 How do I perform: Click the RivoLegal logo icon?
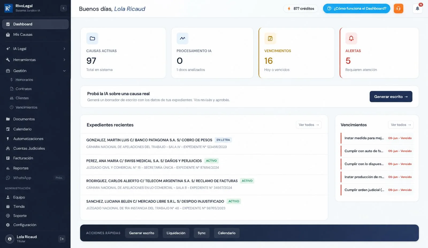coord(8,8)
